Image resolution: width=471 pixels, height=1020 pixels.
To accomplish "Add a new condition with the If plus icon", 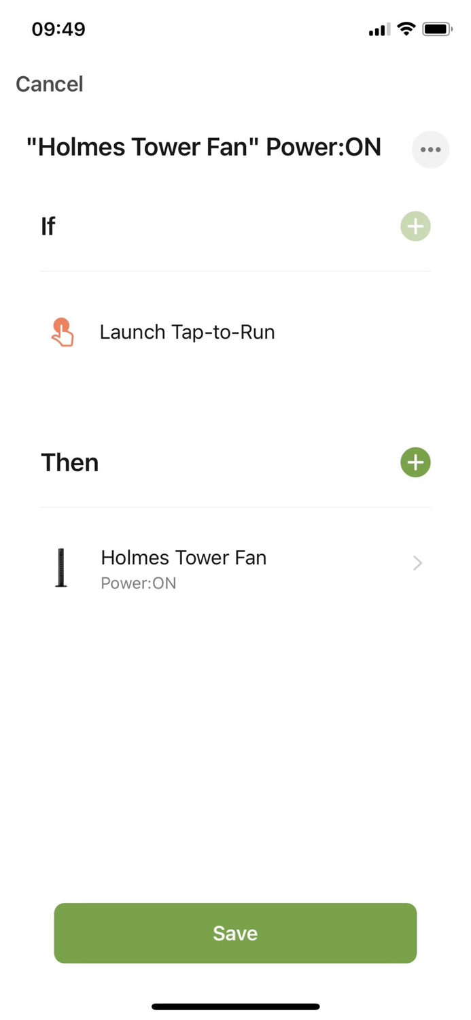I will tap(415, 226).
